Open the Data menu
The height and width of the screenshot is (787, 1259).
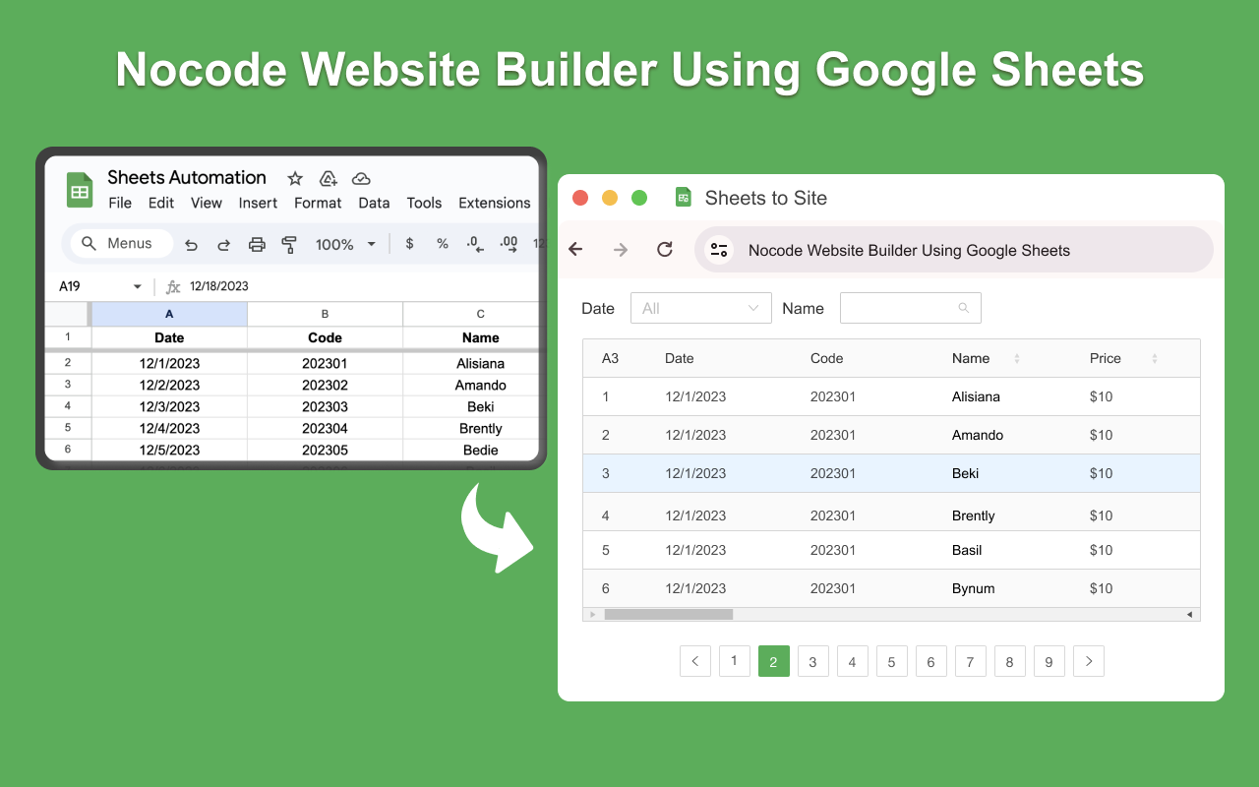click(x=374, y=203)
